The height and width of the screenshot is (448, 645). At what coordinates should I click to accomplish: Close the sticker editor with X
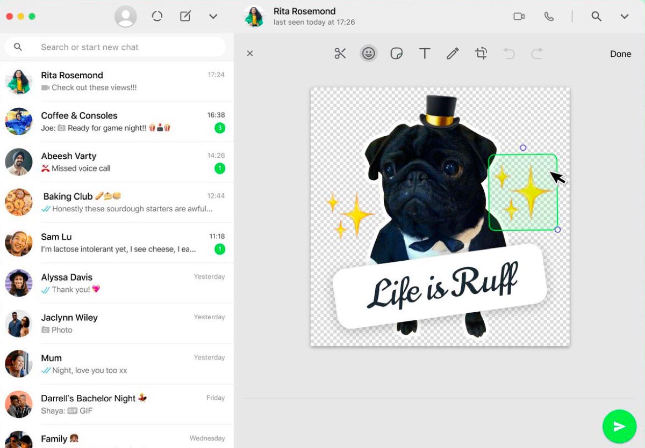click(250, 54)
